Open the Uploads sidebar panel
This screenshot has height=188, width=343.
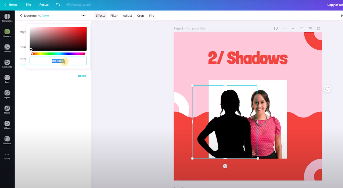[7, 33]
